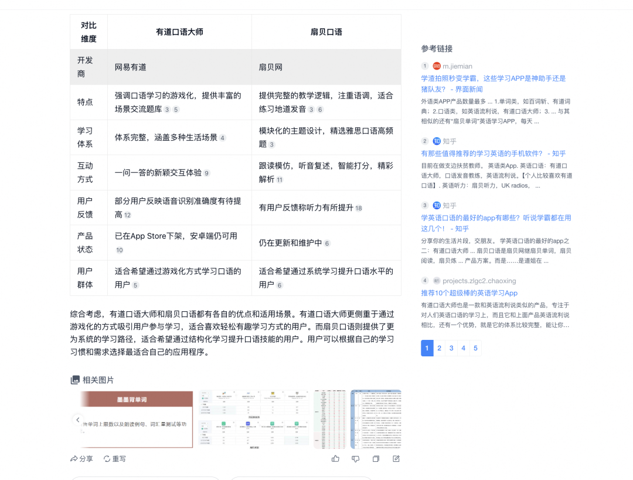Open the blue-bordered text table thumbnail
The width and height of the screenshot is (633, 480).
[376, 420]
